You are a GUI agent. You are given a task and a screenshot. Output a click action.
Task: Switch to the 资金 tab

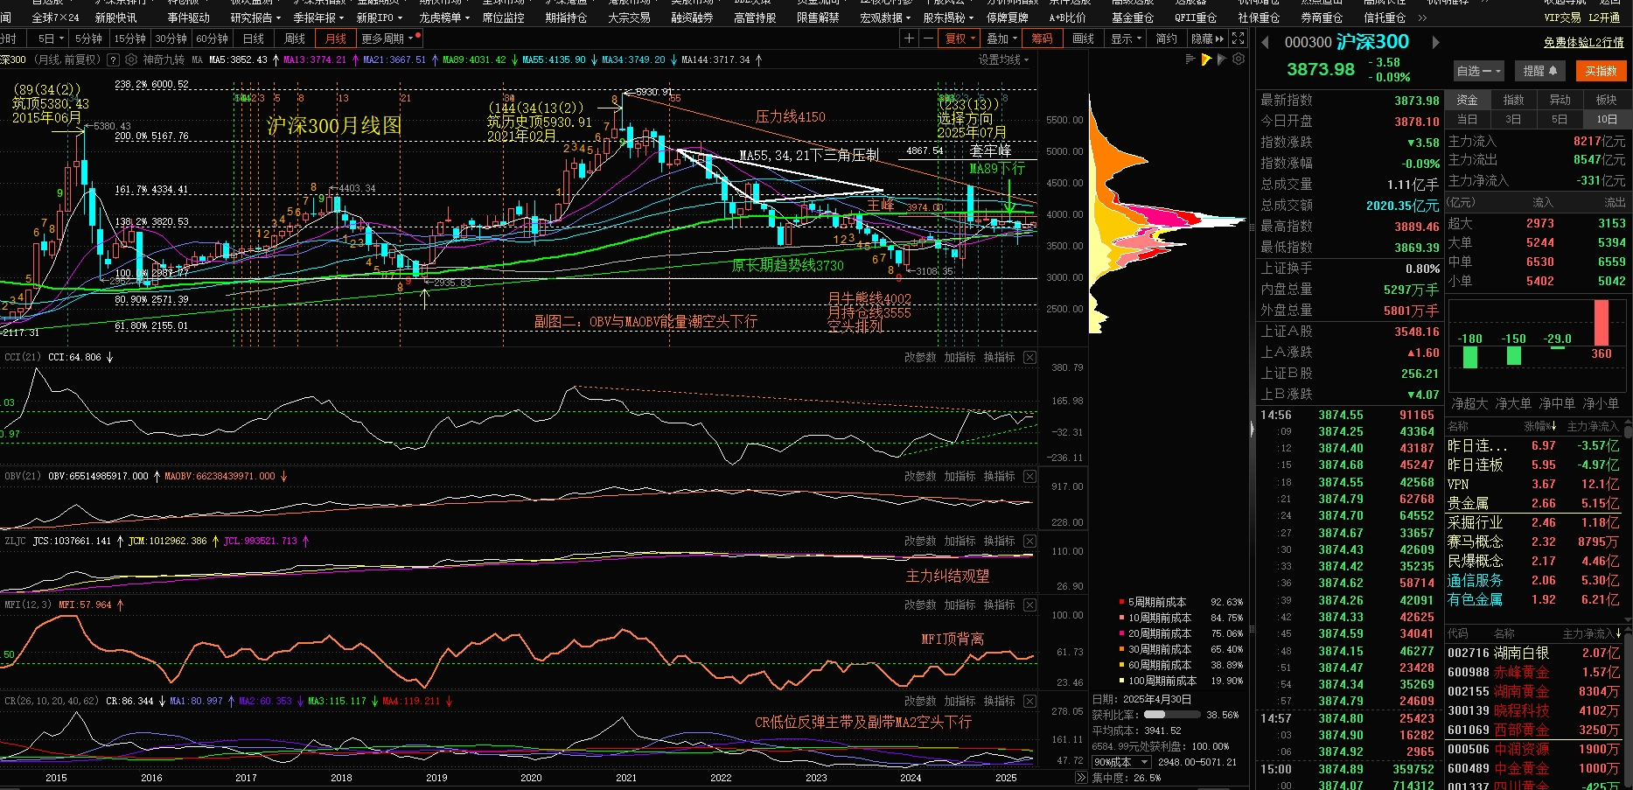point(1467,100)
